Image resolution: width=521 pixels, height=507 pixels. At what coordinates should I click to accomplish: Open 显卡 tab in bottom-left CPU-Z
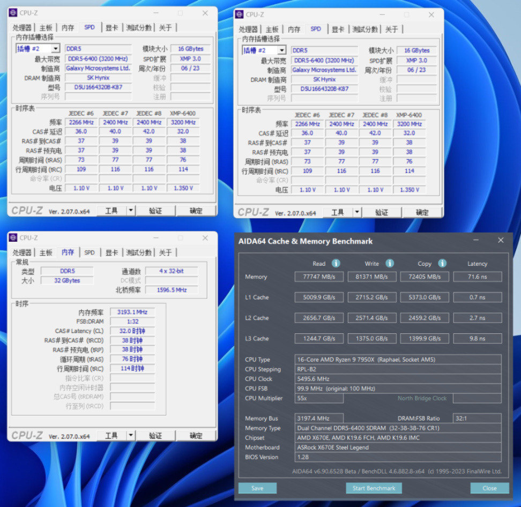(111, 252)
